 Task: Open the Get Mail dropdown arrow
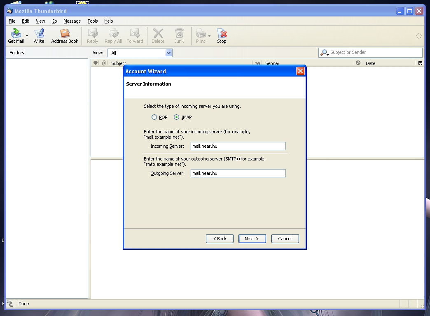coord(27,36)
